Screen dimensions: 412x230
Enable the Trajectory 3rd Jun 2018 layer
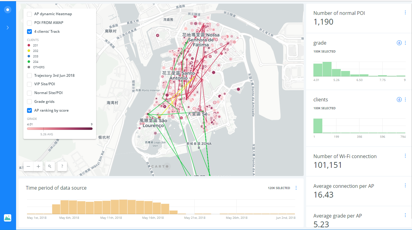point(29,76)
